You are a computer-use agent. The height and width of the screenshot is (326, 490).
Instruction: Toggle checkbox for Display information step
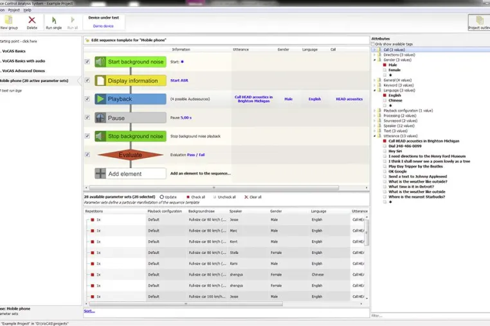(x=87, y=80)
